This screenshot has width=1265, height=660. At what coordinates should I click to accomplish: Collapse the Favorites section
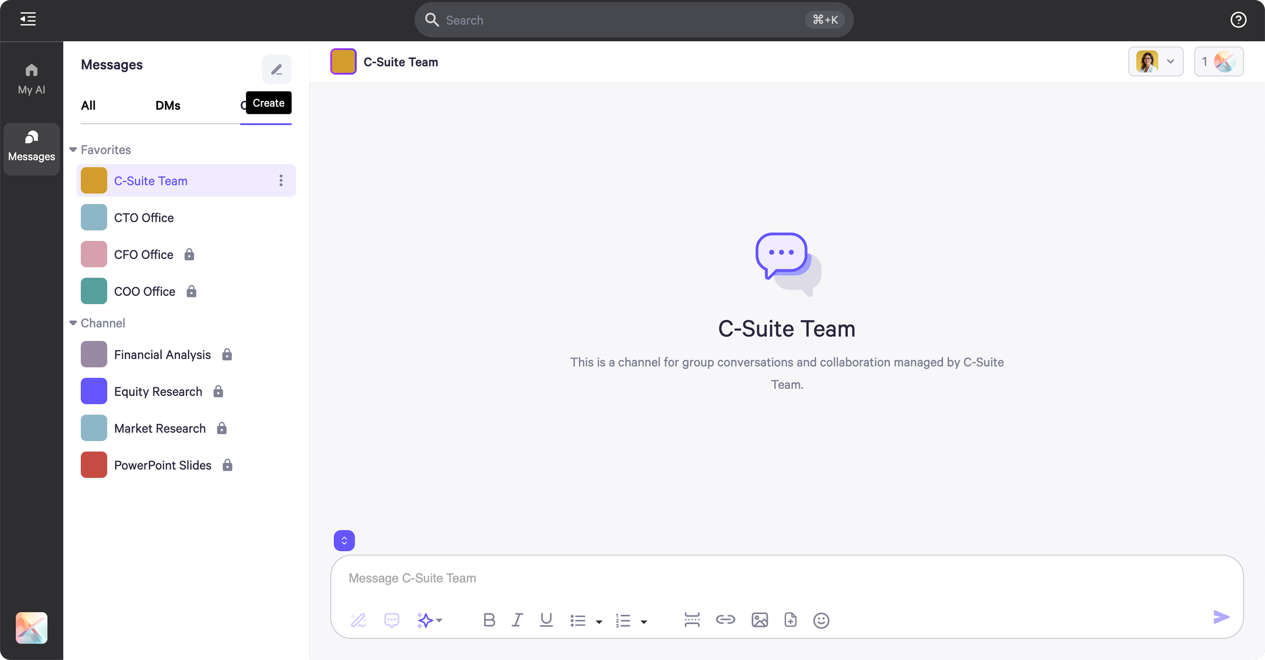click(73, 150)
